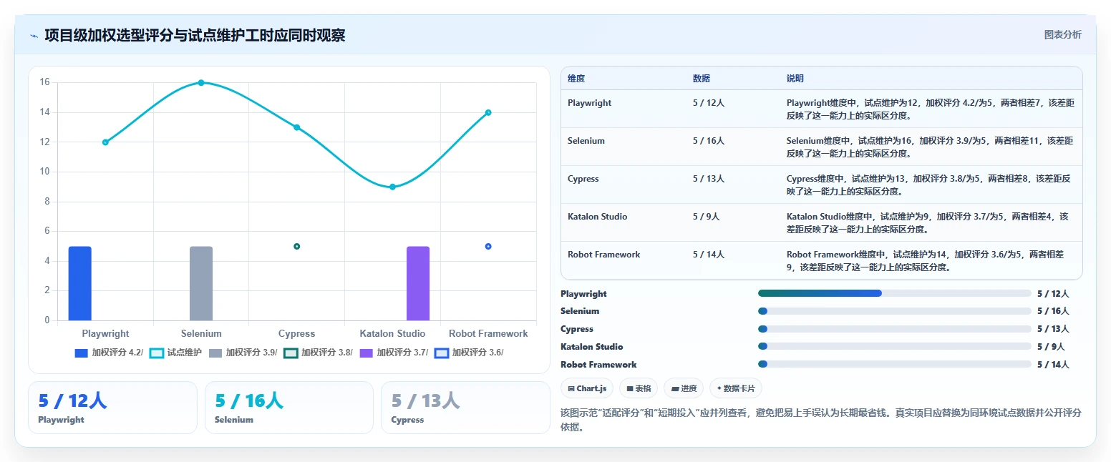Click the 图表分析 label in the header
Screen dimensions: 1111x462
[x=1063, y=34]
